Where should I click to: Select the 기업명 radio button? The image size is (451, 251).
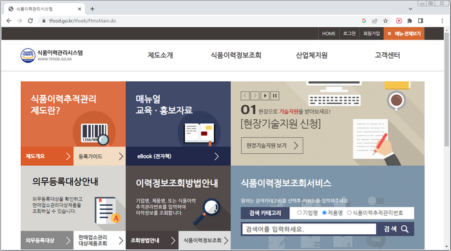point(300,213)
